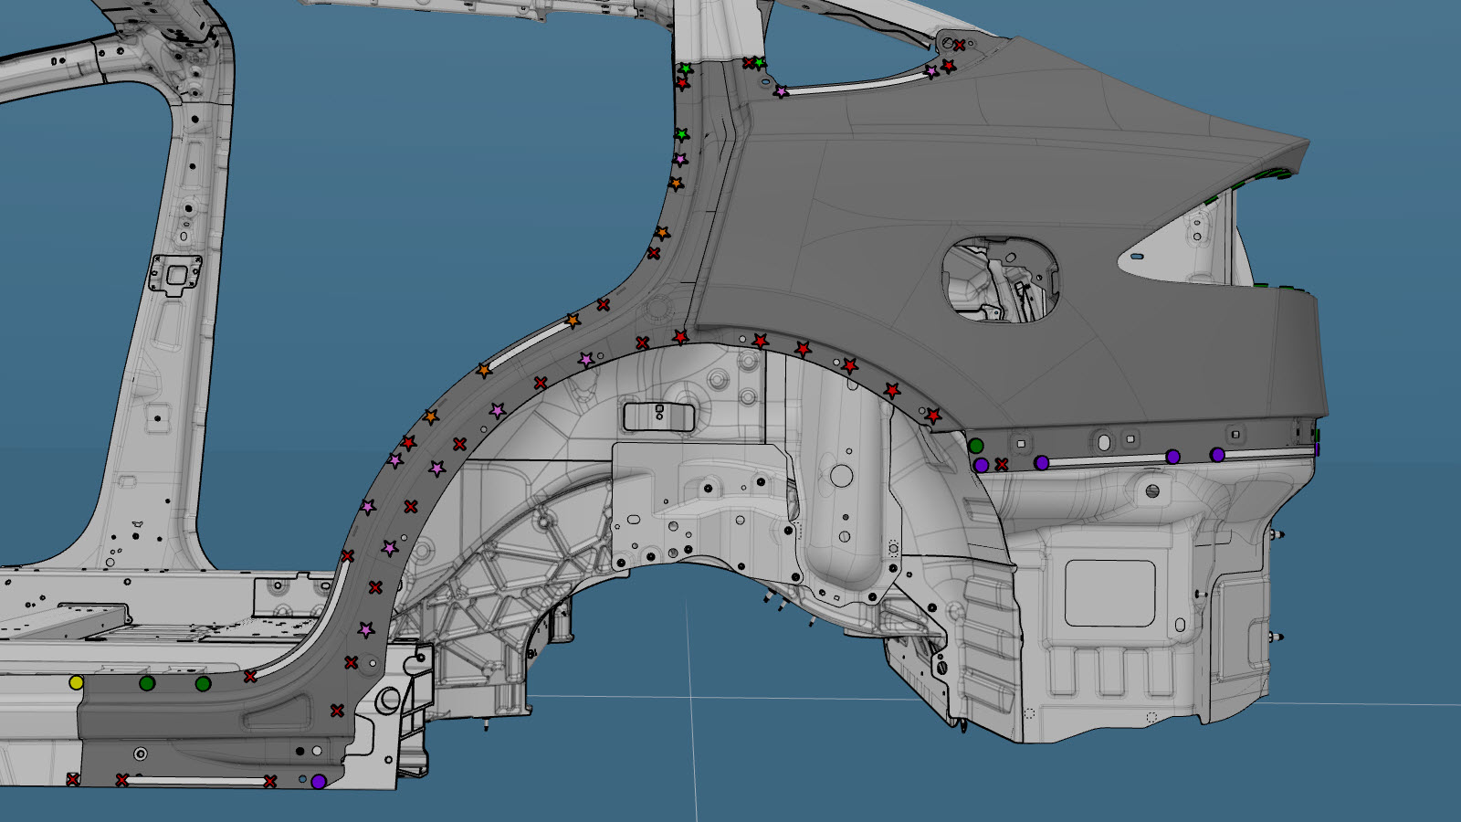Pick the rightmost purple circle on the rear seam
Screen dimensions: 1461x822
pos(1217,455)
